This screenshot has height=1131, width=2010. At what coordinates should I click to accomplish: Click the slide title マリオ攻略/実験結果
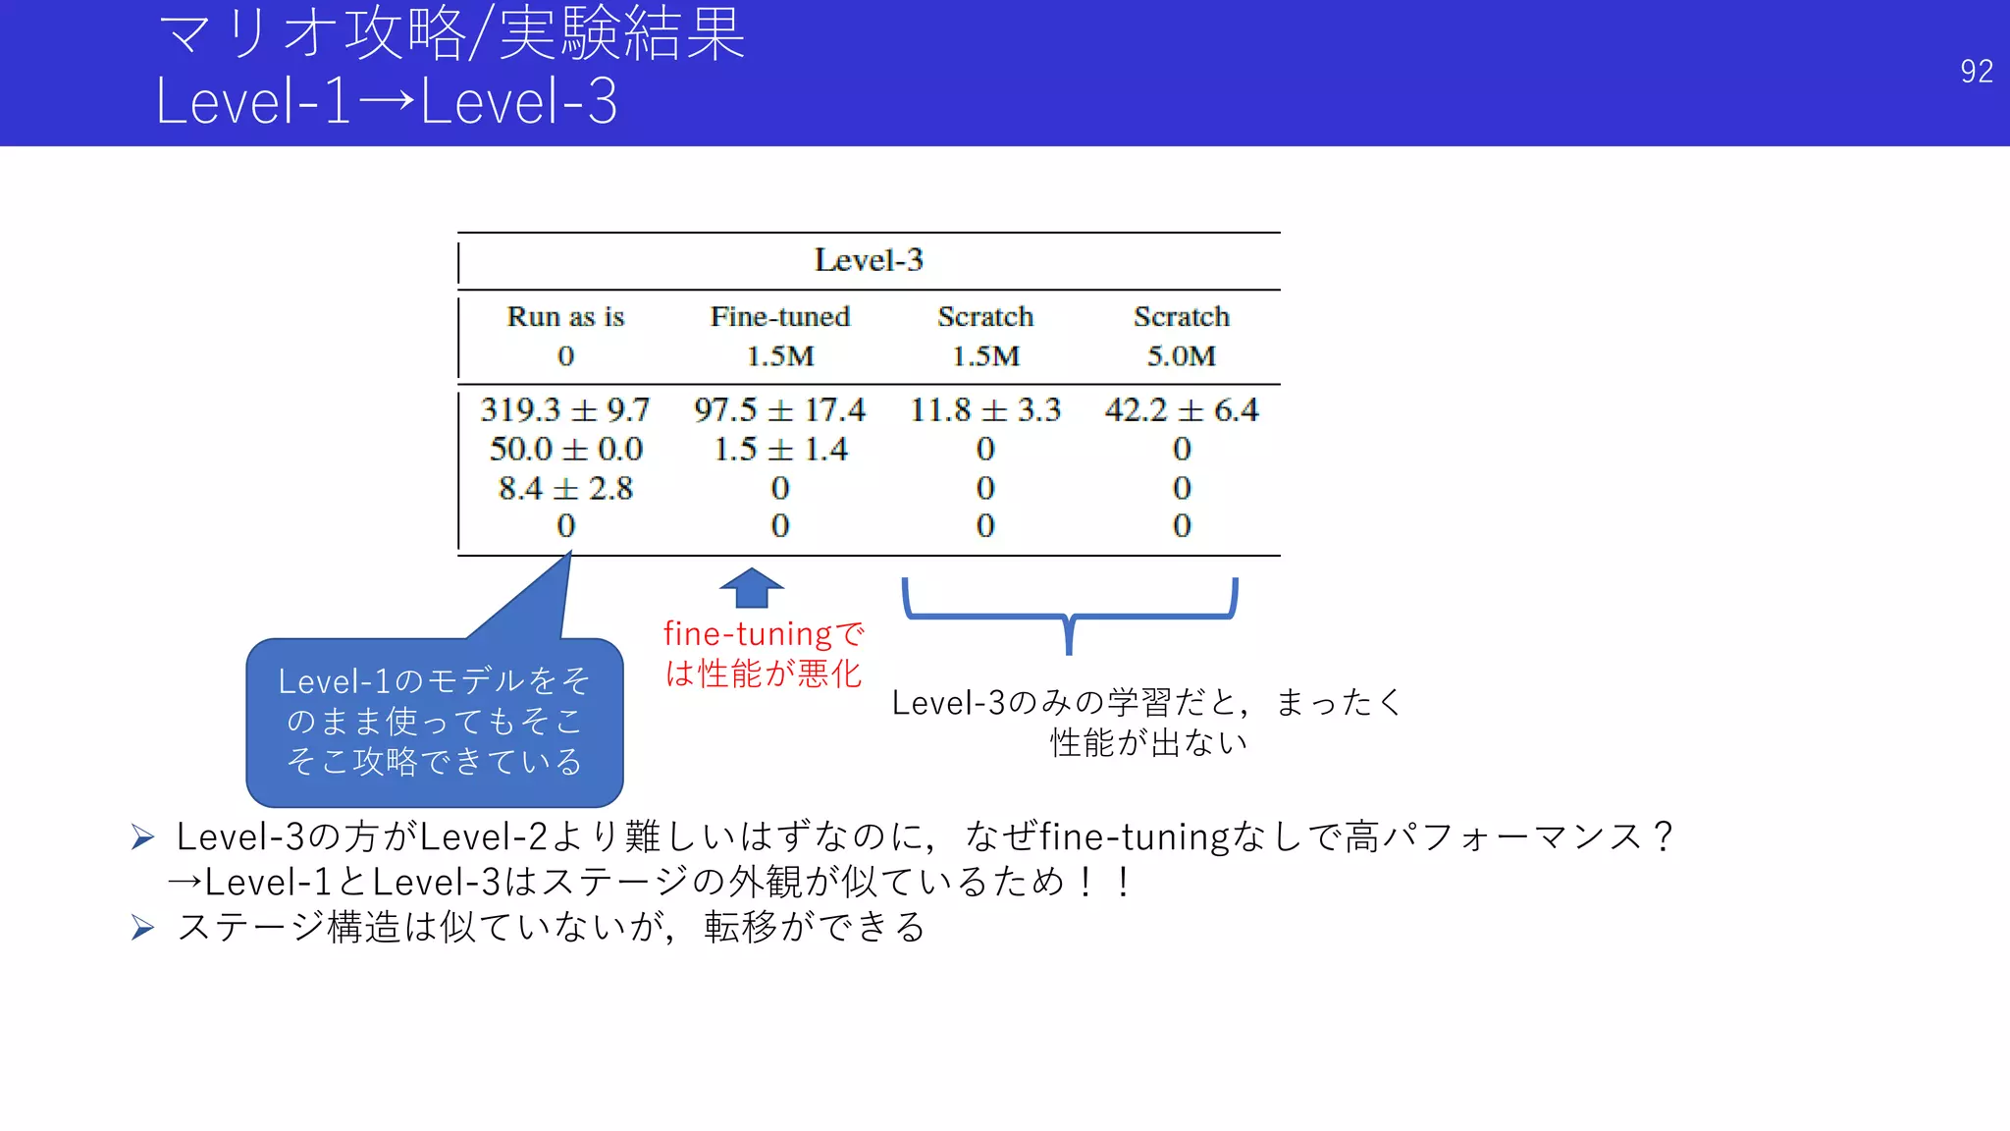tap(451, 32)
